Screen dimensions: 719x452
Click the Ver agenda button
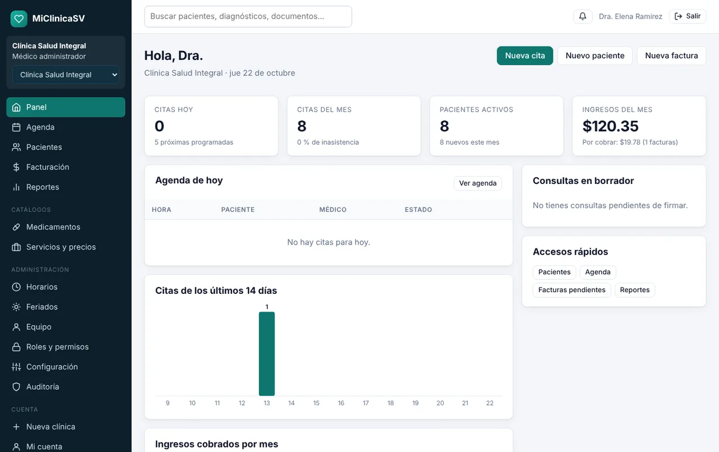point(478,183)
